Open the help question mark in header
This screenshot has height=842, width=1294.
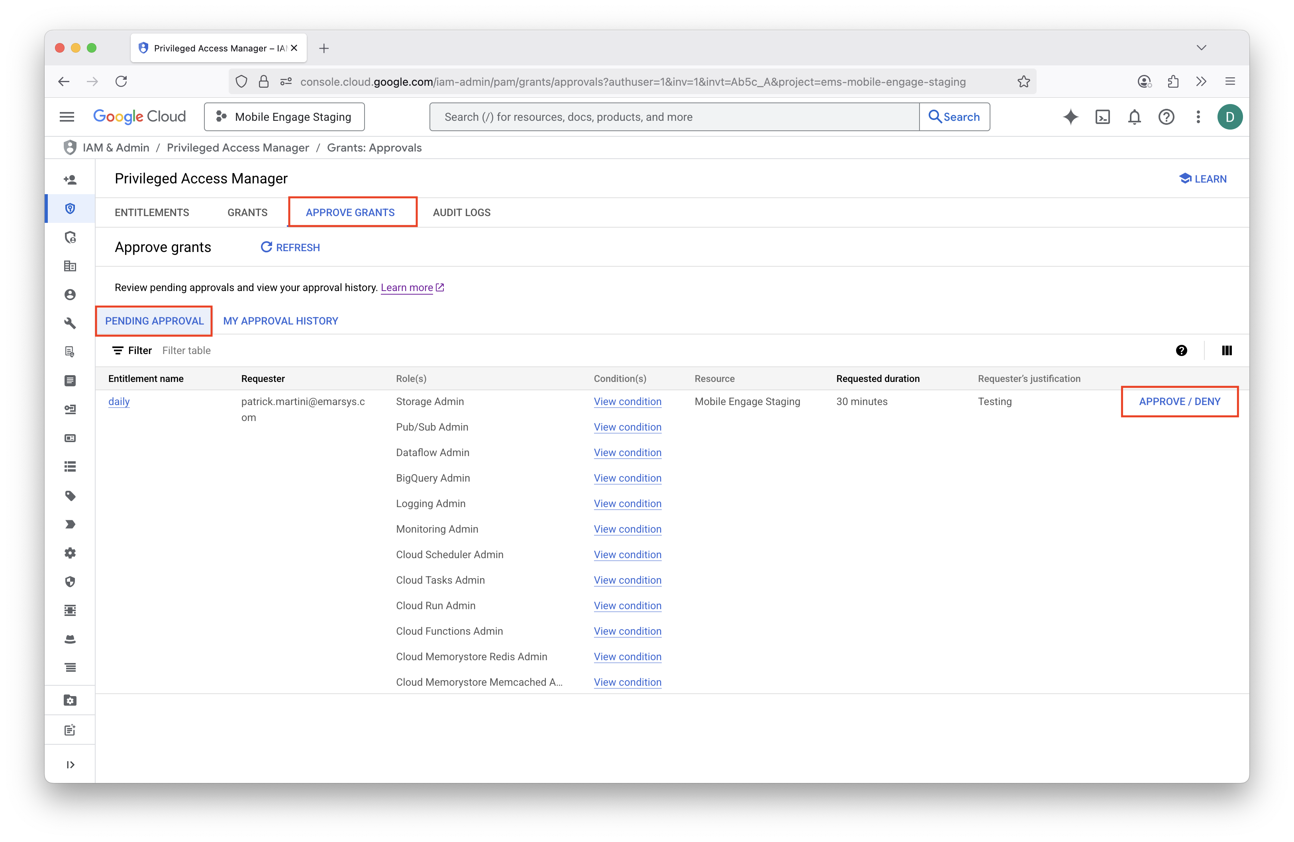(1166, 117)
